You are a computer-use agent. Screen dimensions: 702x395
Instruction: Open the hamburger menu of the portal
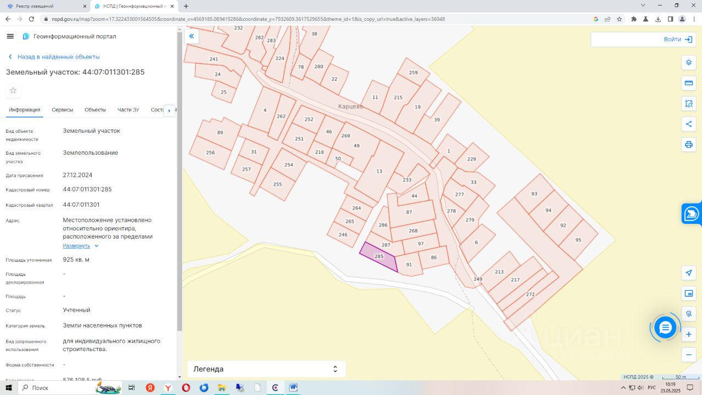(10, 36)
